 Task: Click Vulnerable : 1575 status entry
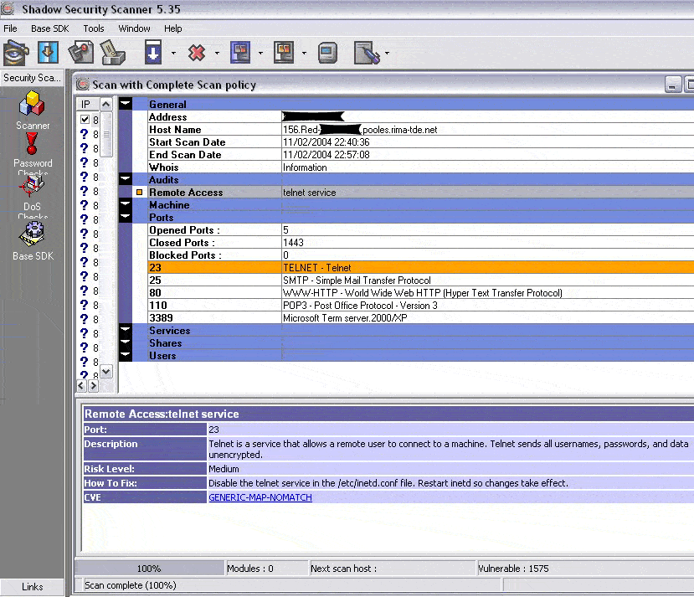point(513,569)
